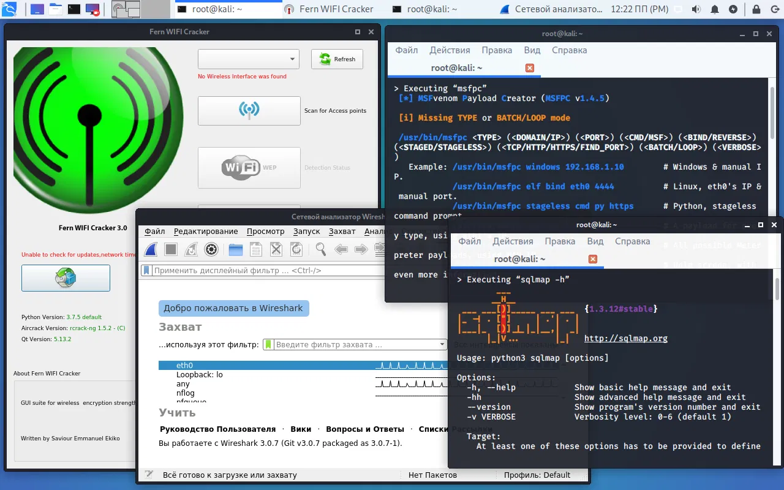Click the Wireshark status bar expert info icon
Image resolution: width=784 pixels, height=490 pixels.
click(x=148, y=475)
